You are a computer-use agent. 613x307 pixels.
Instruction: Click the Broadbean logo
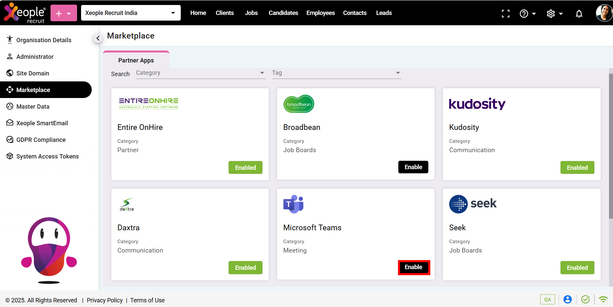pyautogui.click(x=299, y=104)
